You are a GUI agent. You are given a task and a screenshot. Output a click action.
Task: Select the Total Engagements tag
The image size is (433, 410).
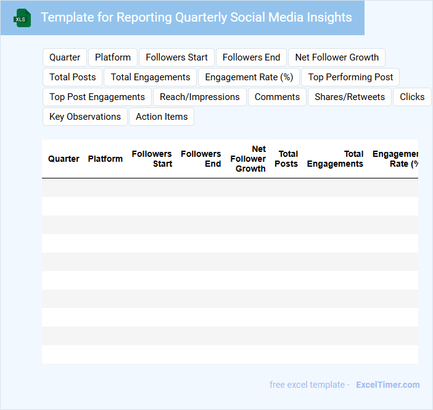tap(151, 77)
